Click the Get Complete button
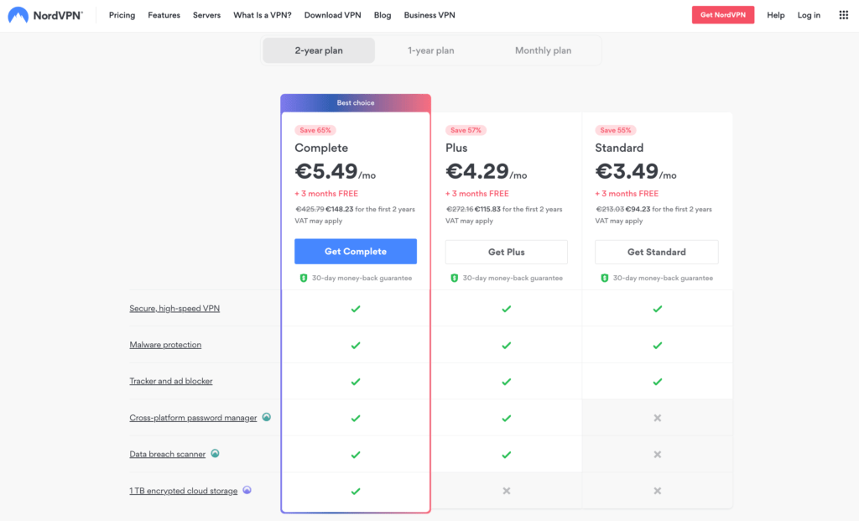This screenshot has width=859, height=521. pyautogui.click(x=355, y=251)
